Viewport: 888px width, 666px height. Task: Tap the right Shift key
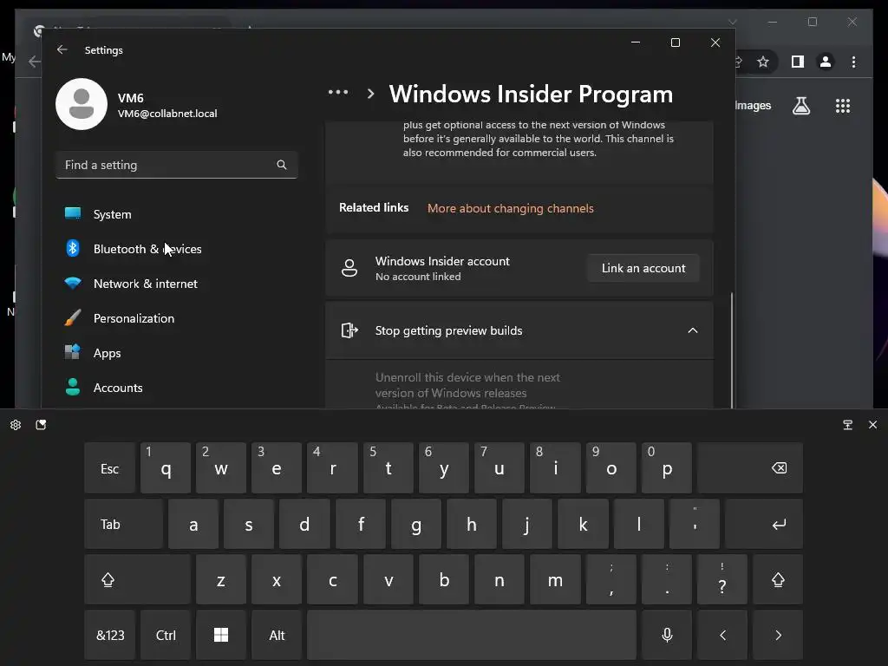tap(778, 579)
